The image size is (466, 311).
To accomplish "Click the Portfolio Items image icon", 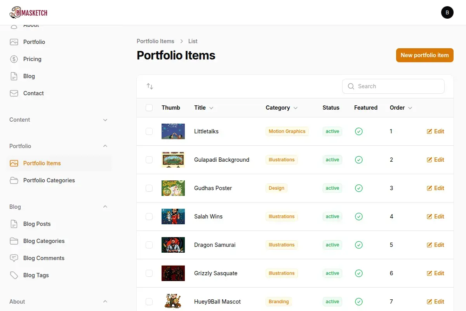I will coord(14,163).
